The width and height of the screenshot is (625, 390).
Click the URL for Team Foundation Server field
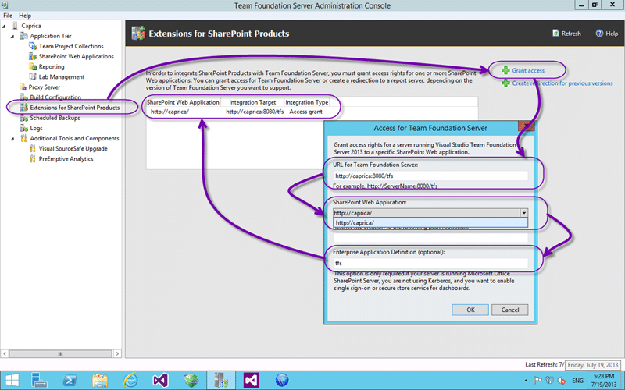(430, 175)
